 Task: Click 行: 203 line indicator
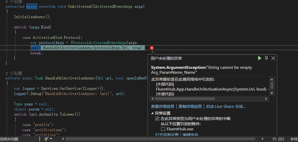click(x=279, y=139)
